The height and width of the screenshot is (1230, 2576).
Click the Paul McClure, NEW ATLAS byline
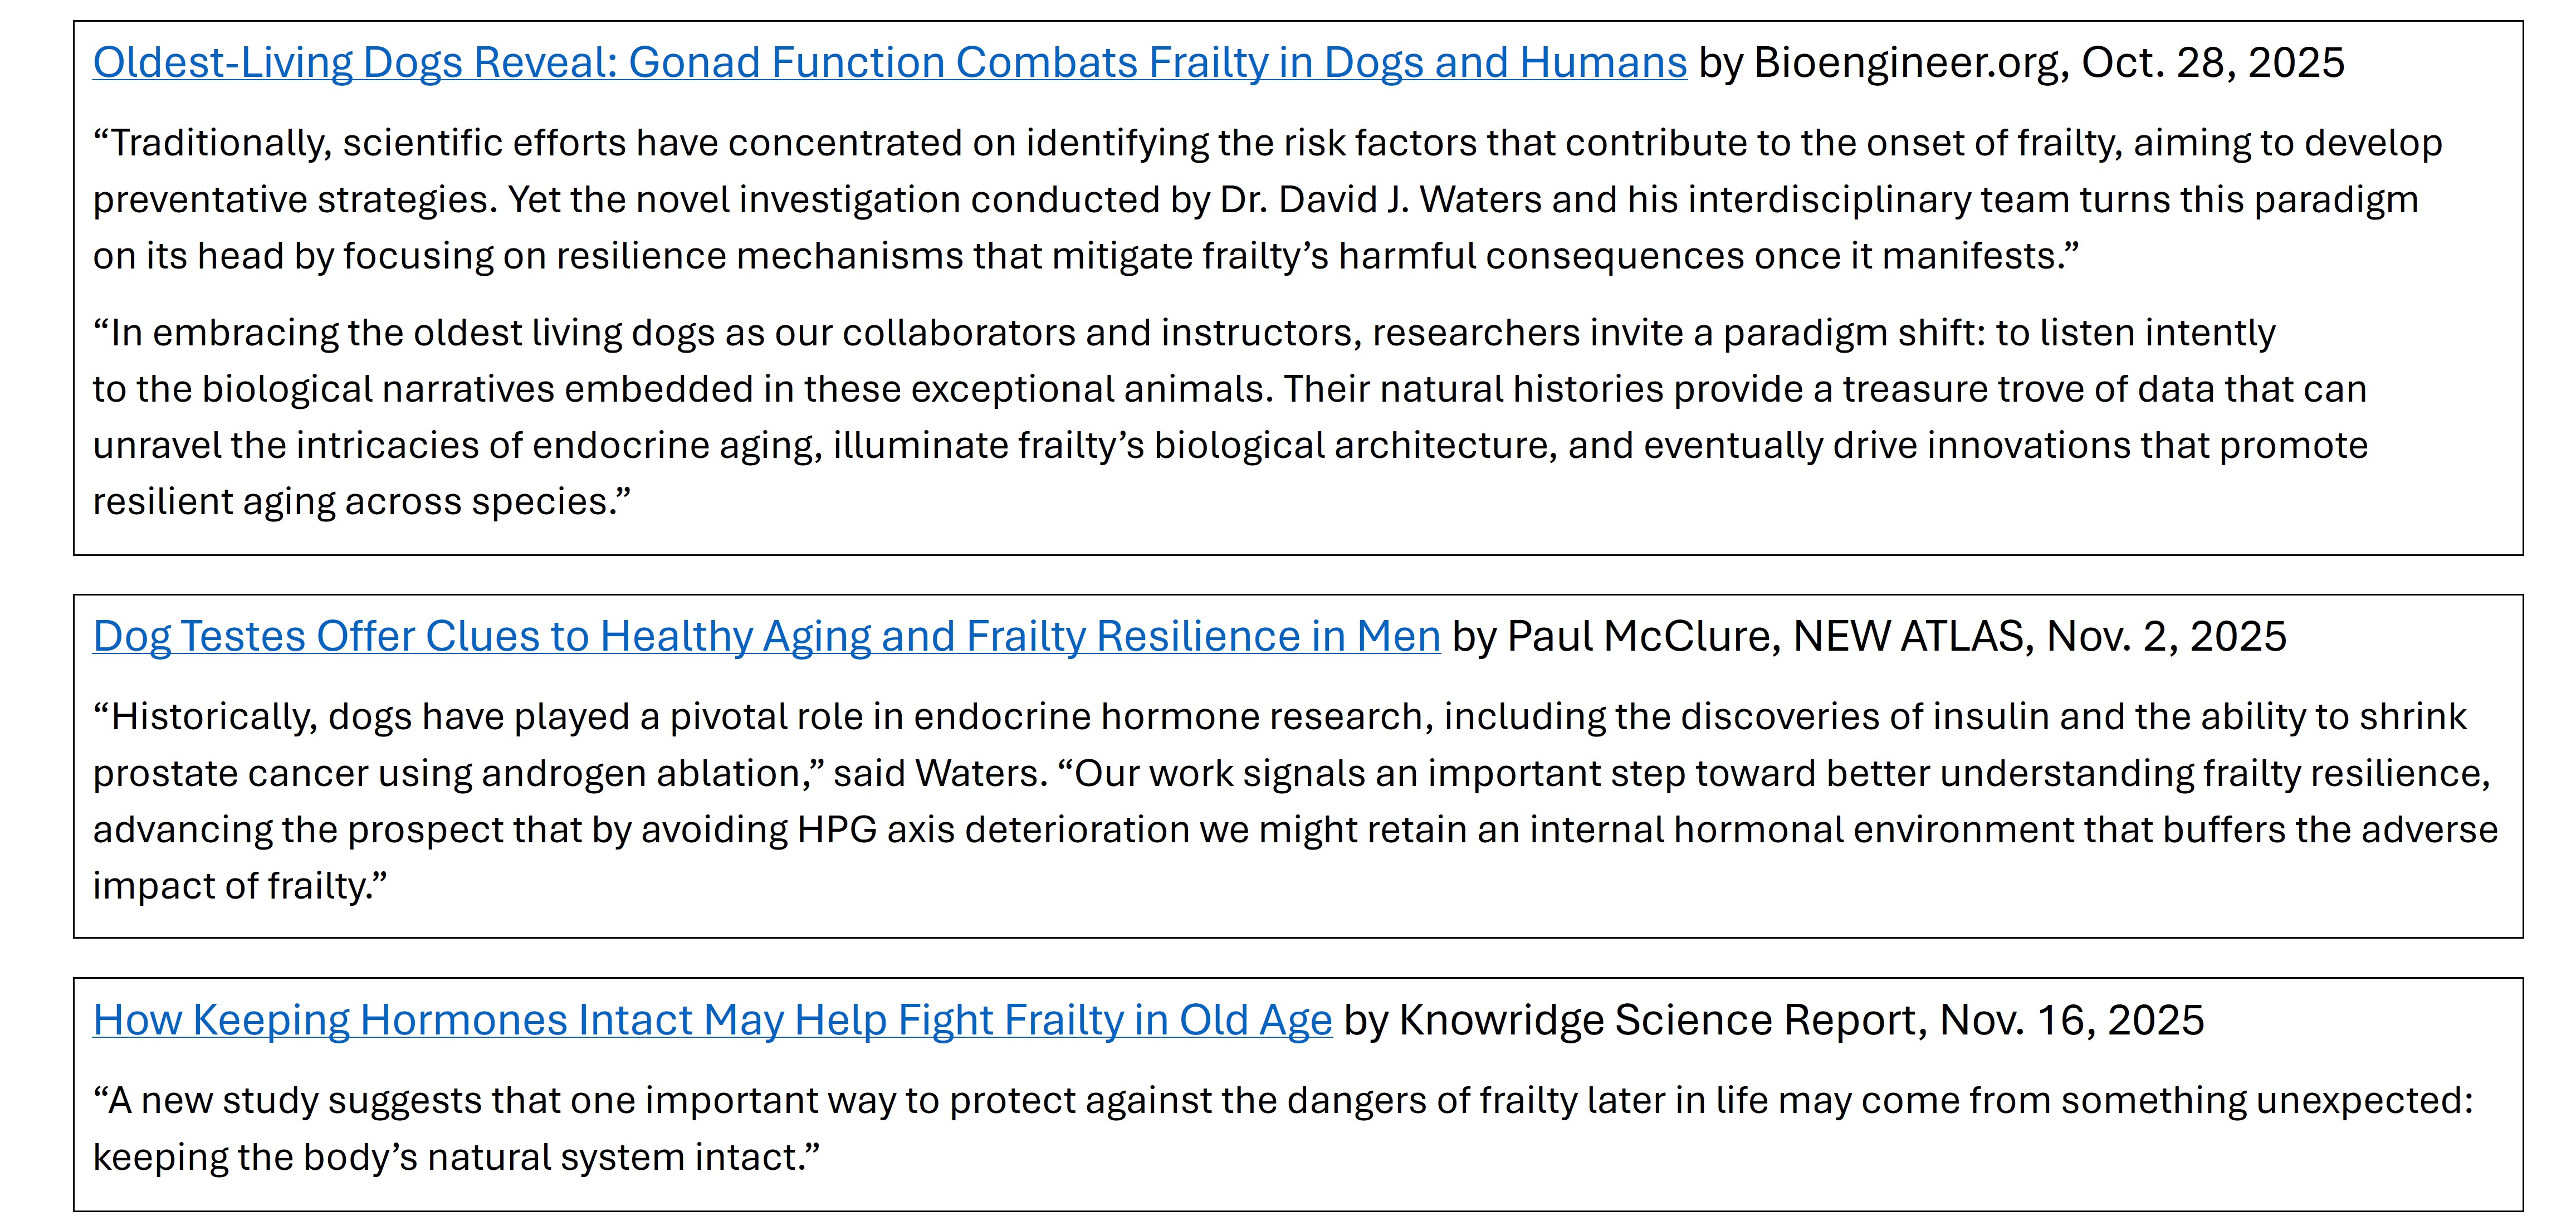click(x=1868, y=637)
